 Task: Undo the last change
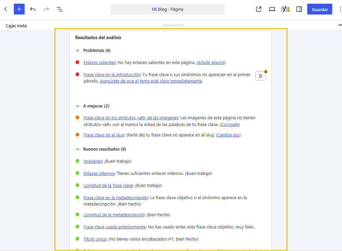[x=33, y=9]
